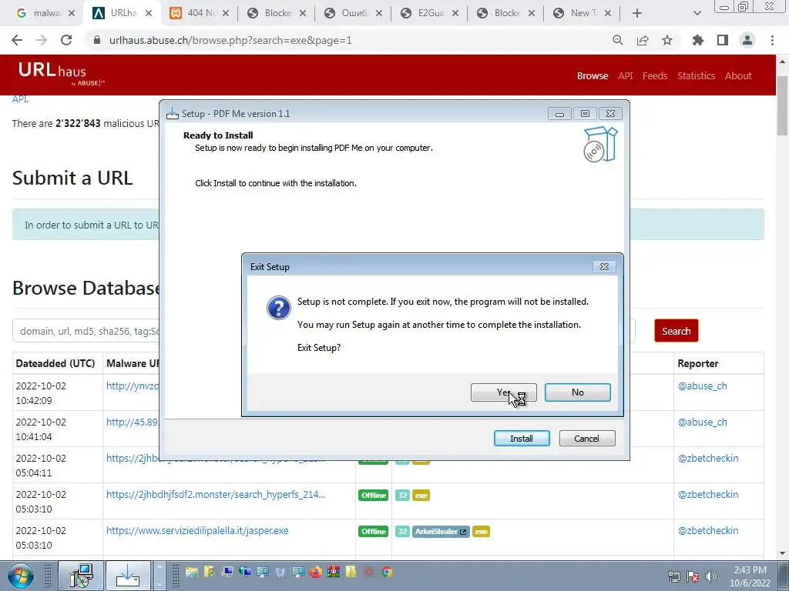Open the Chrome extensions puzzle icon
This screenshot has height=591, width=789.
697,40
